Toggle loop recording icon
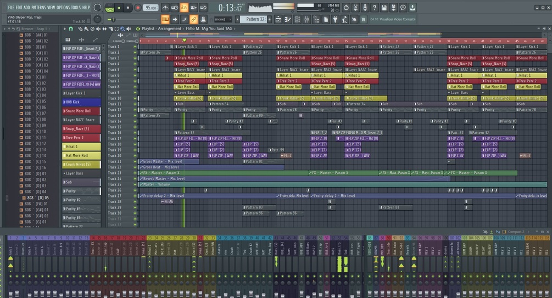The width and height of the screenshot is (552, 298). (x=203, y=7)
